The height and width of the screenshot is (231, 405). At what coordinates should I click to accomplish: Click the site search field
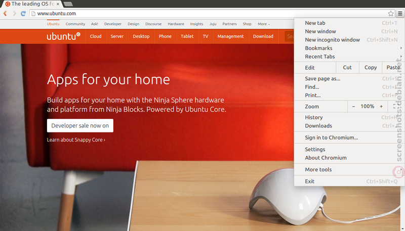point(289,36)
